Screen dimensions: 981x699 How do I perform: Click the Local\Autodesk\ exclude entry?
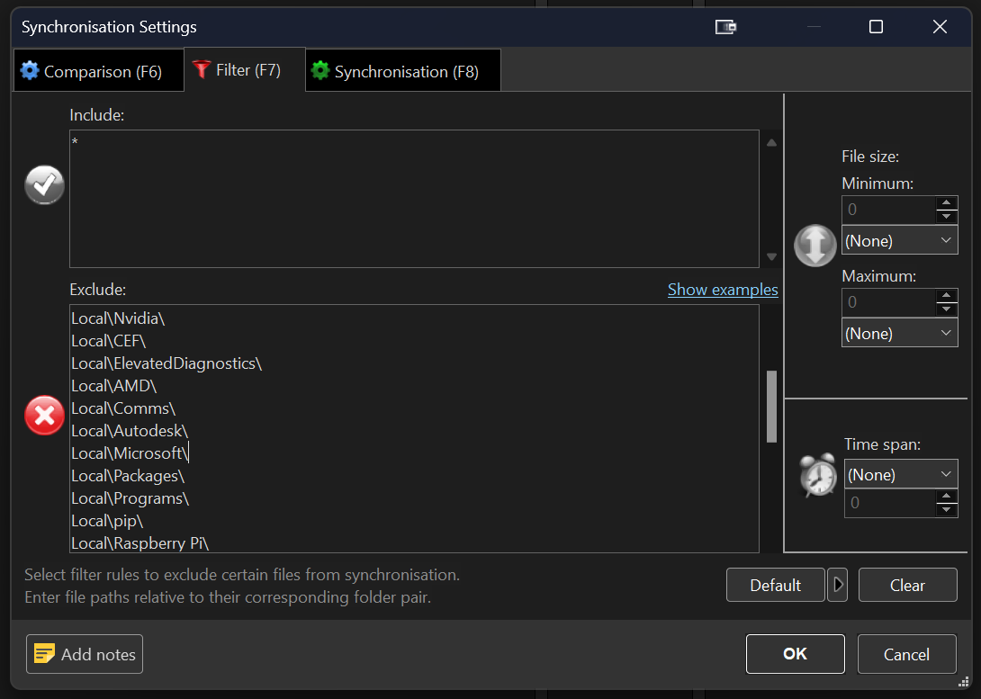pos(130,431)
